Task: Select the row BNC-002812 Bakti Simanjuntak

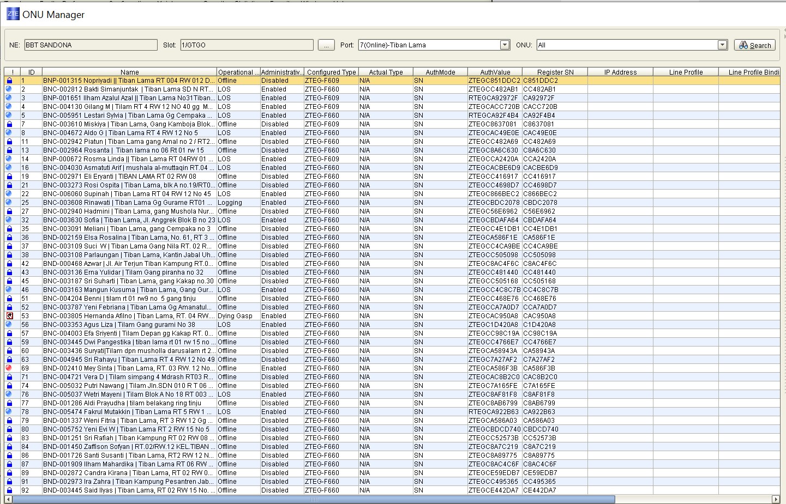Action: point(392,89)
